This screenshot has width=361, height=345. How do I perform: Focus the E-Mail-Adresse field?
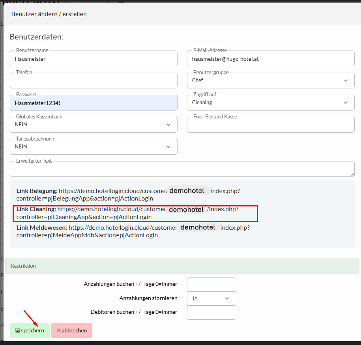click(270, 59)
